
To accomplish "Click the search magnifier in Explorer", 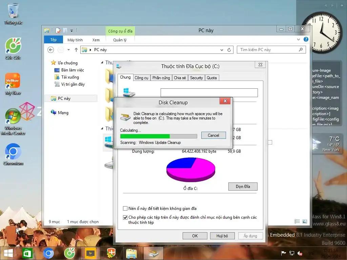I will 301,49.
